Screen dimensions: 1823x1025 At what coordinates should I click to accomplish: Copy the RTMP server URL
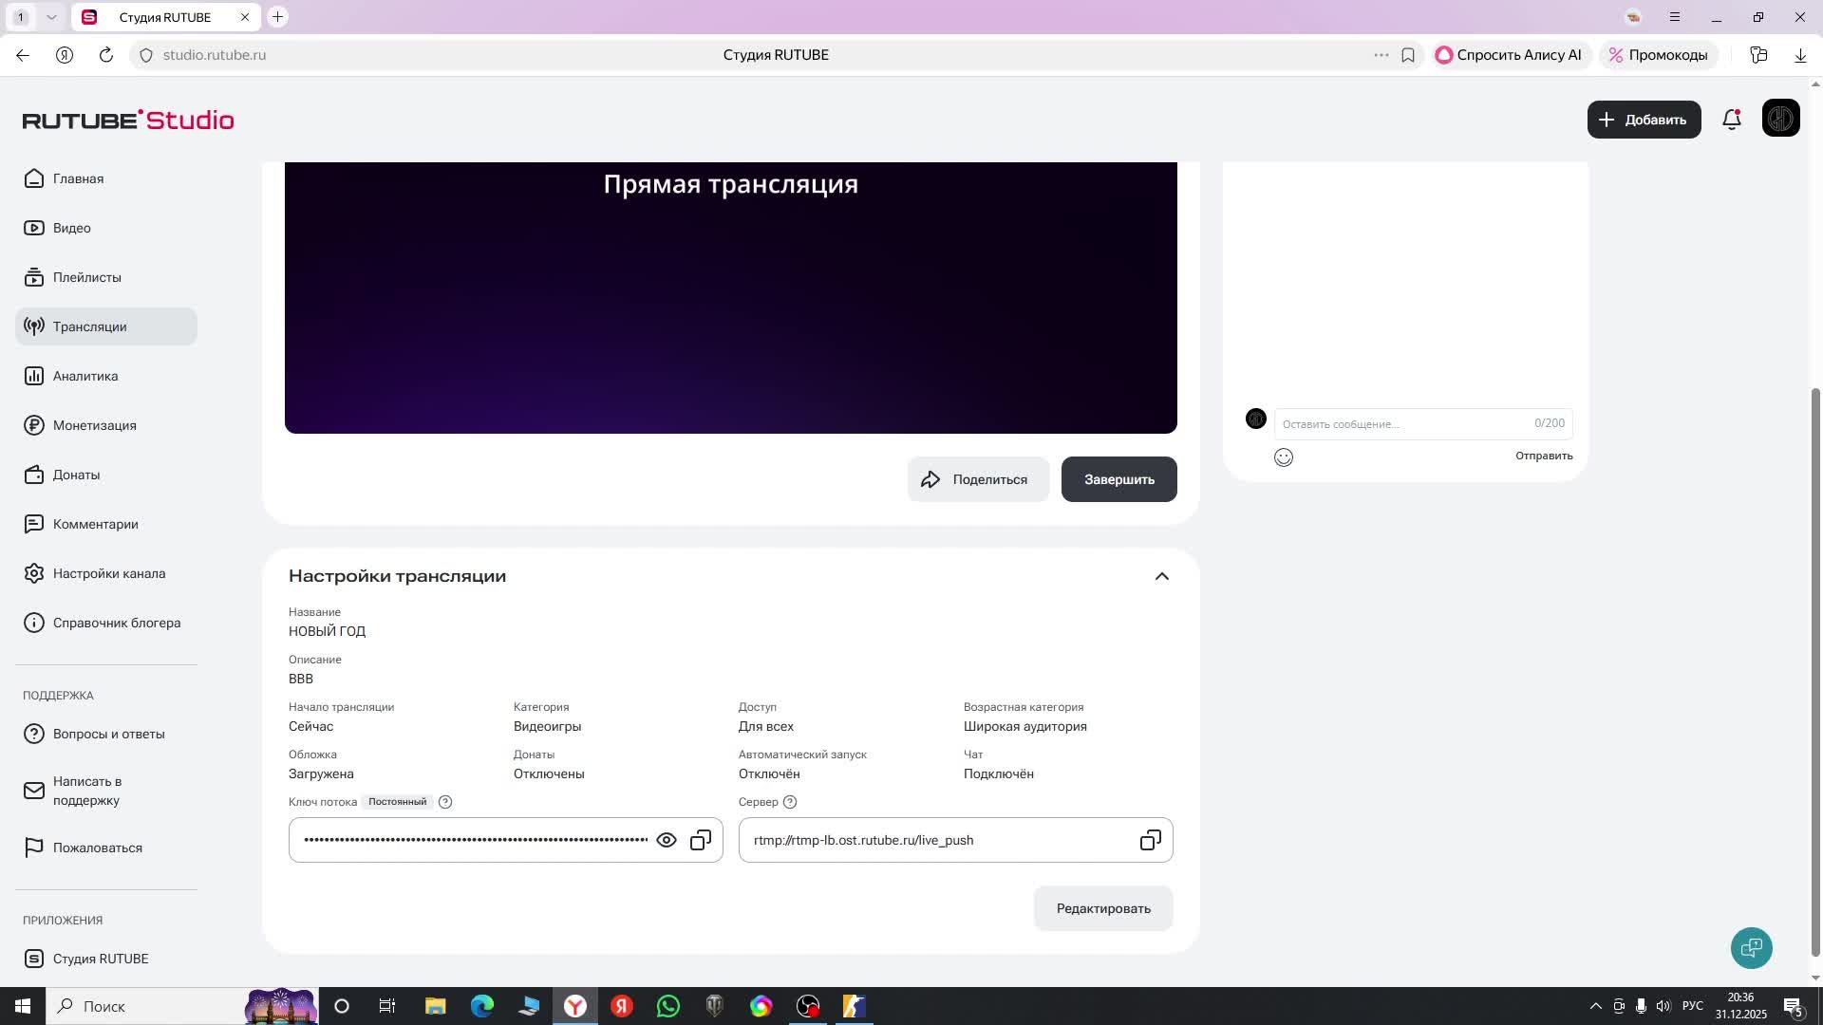1150,840
